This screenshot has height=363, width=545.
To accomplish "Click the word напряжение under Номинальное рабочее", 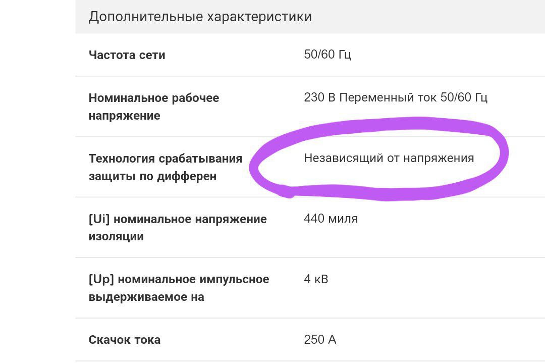I will click(125, 116).
